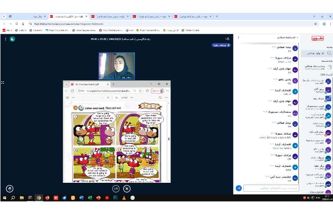
Task: Bookmark this page with the star icon
Action: coord(315,24)
